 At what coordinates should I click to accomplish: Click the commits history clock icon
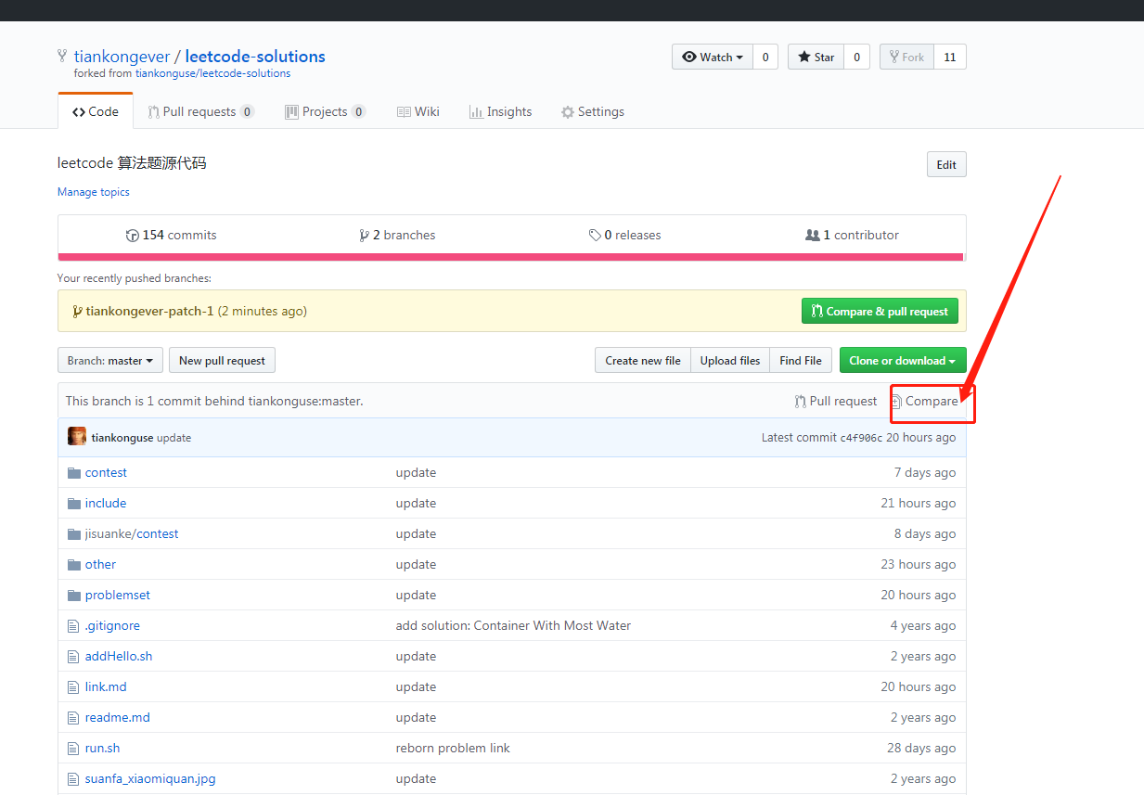132,236
